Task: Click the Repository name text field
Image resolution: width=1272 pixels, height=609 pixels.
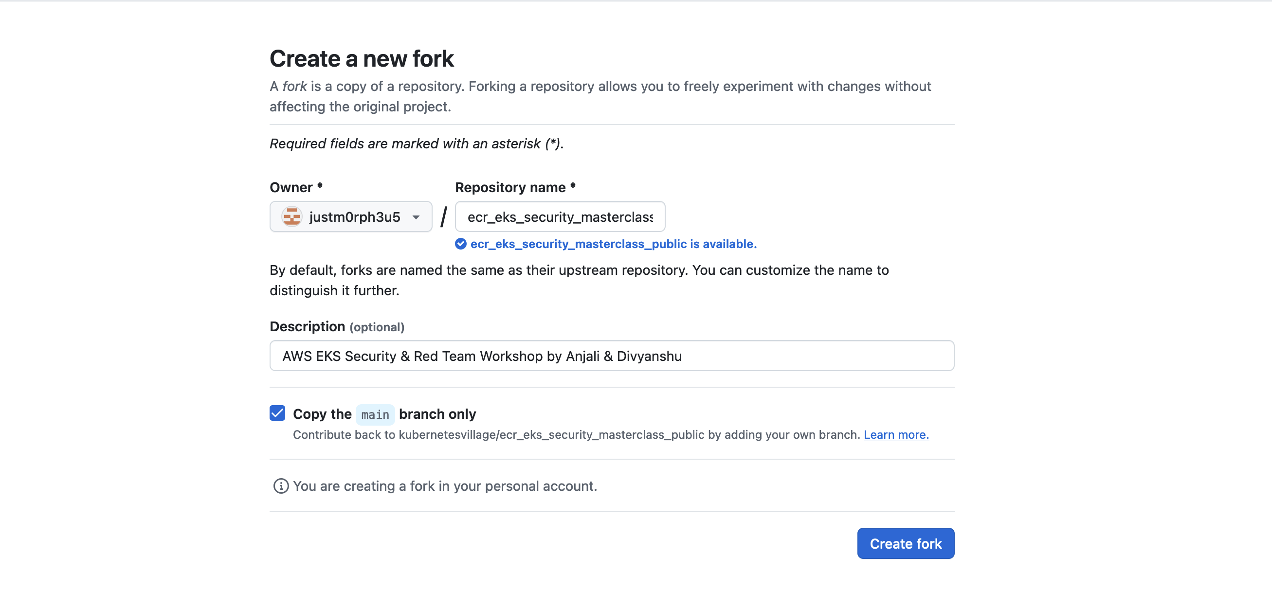Action: click(x=560, y=216)
